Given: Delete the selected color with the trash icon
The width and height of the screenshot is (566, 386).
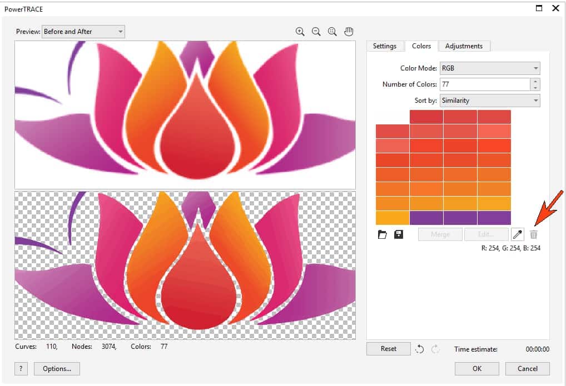Looking at the screenshot, I should point(534,234).
